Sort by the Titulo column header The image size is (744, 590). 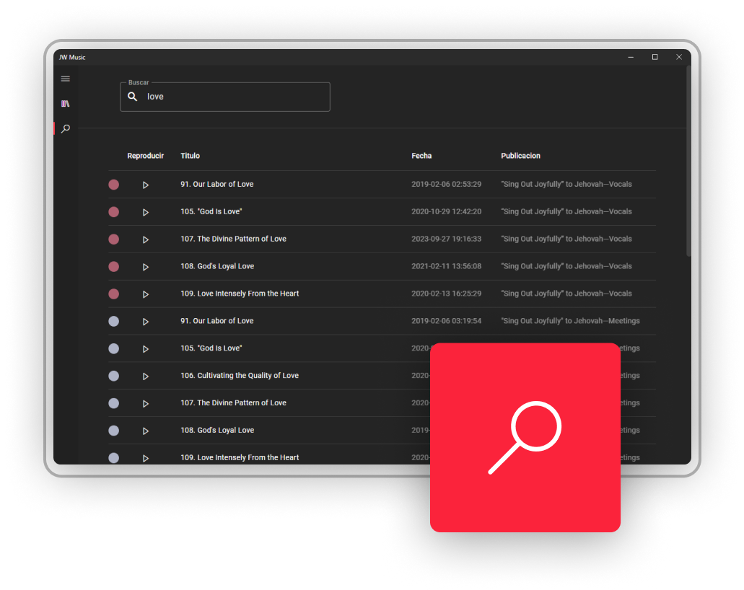coord(191,156)
